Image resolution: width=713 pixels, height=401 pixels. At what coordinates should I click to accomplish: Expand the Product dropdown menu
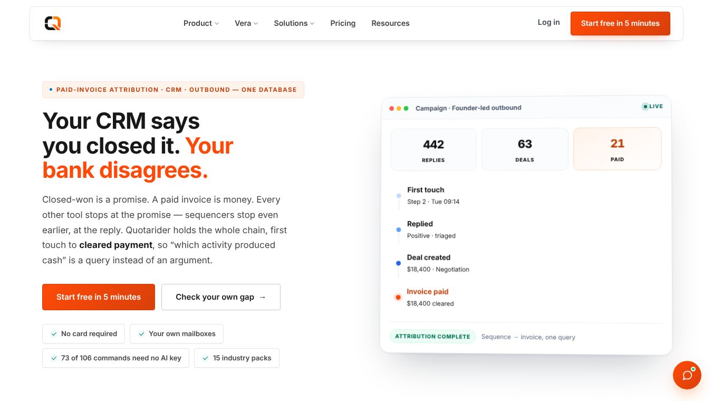(x=201, y=23)
